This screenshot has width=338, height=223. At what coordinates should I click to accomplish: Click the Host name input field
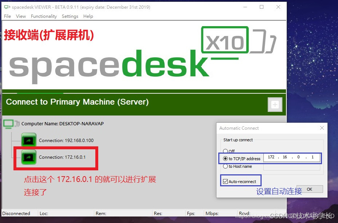pos(292,167)
